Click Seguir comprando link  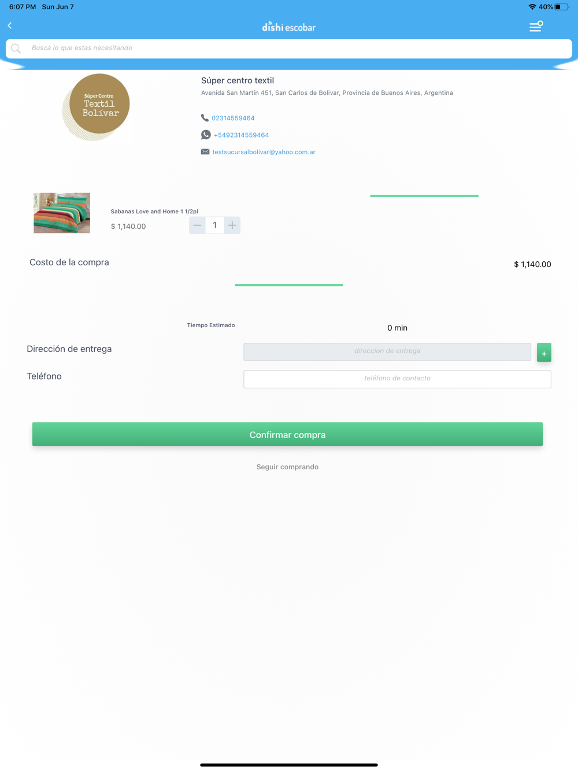[287, 467]
